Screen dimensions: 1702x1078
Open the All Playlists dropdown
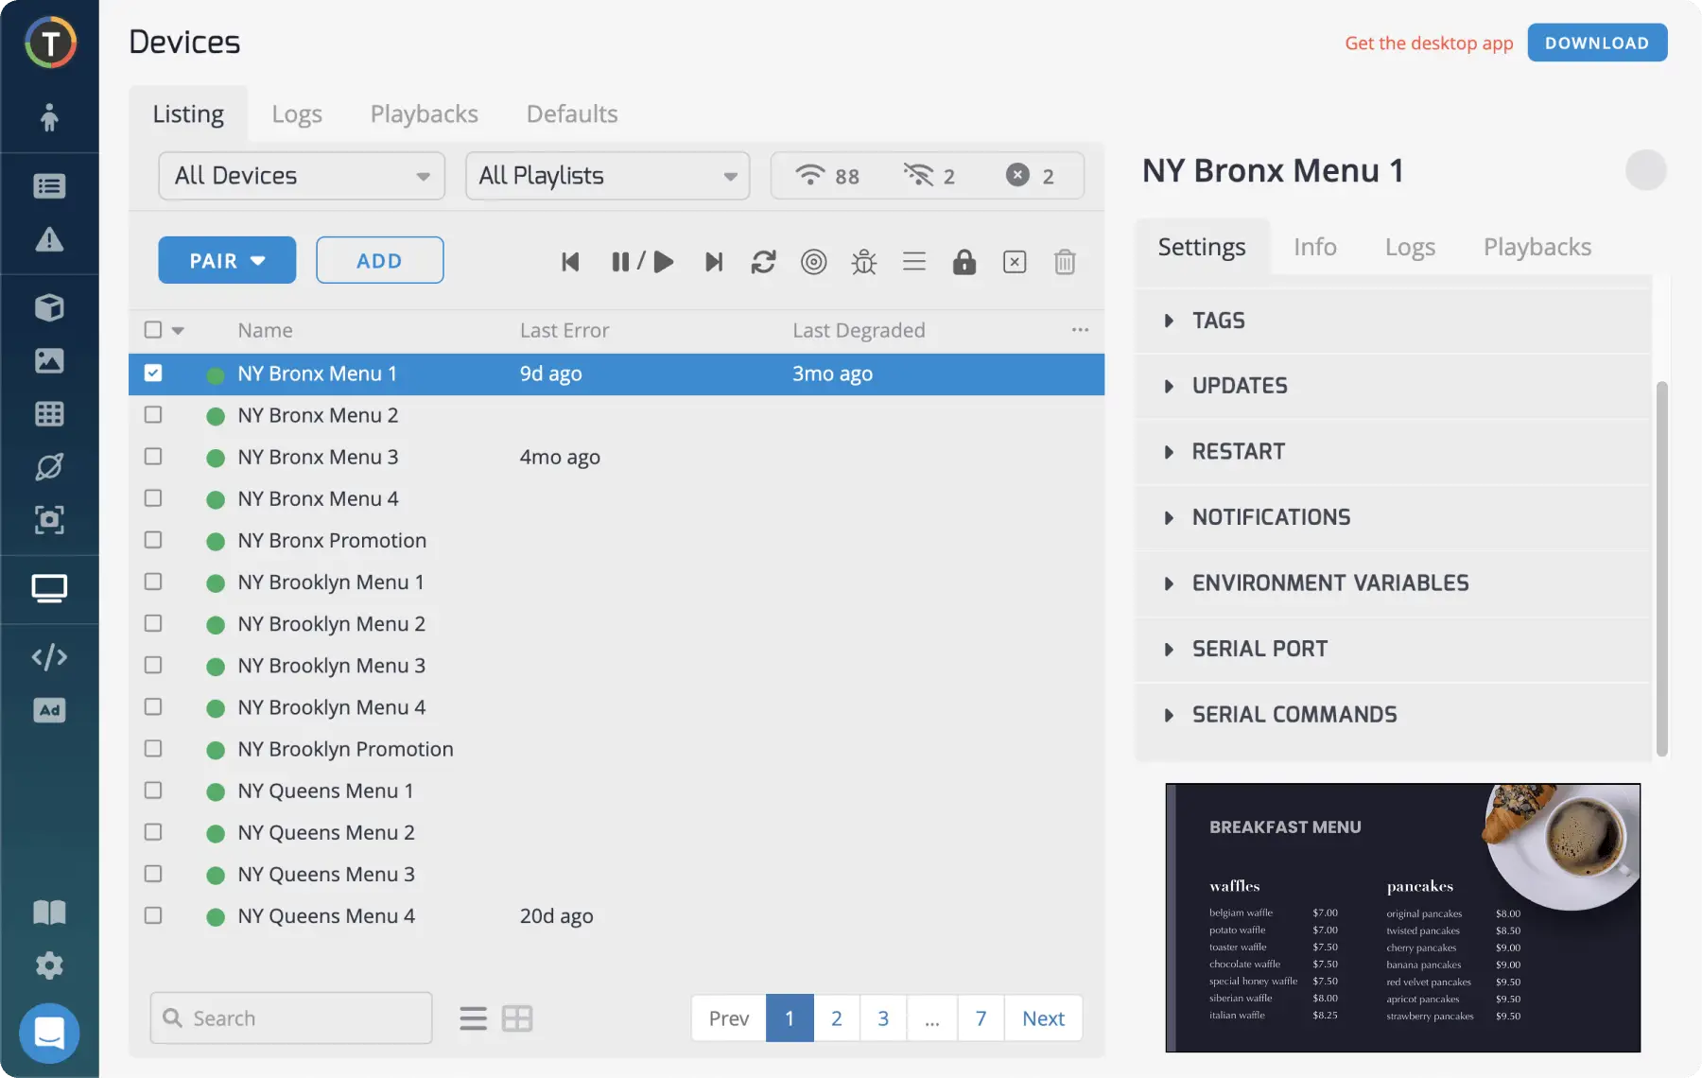(x=607, y=176)
